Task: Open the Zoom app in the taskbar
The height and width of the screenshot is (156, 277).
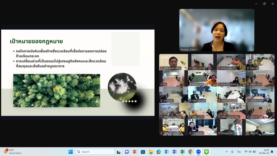Action: tap(198, 152)
